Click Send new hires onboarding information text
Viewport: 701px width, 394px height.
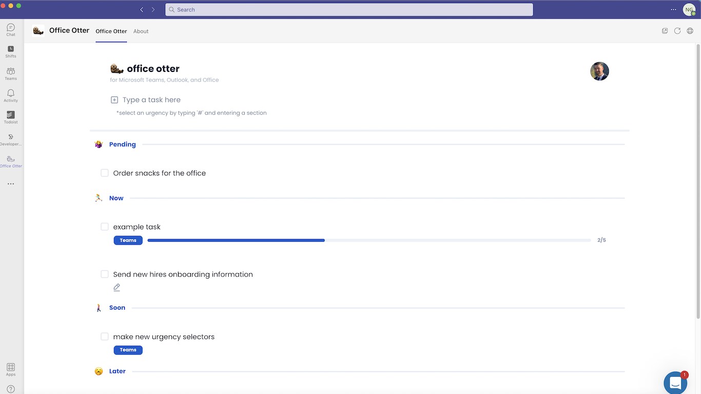pyautogui.click(x=183, y=274)
